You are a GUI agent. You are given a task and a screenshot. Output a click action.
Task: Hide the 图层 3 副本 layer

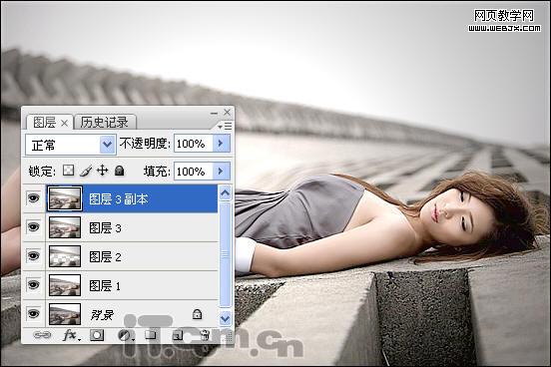(x=33, y=198)
